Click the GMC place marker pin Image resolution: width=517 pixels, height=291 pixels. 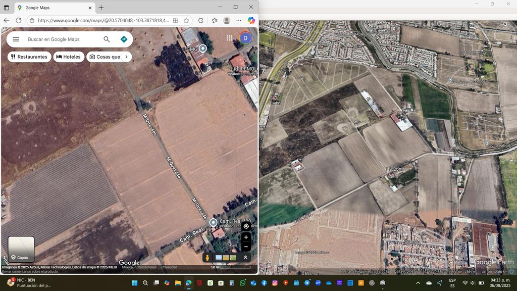202,48
